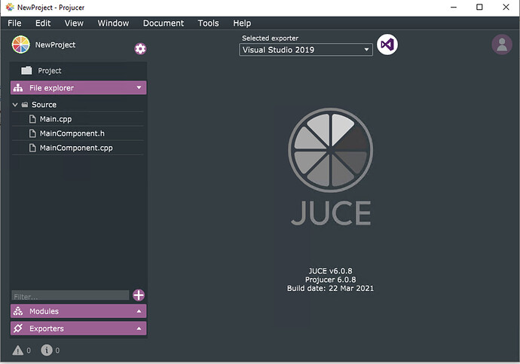Screen dimensions: 520x364
Task: Click the Filter text field
Action: click(70, 295)
